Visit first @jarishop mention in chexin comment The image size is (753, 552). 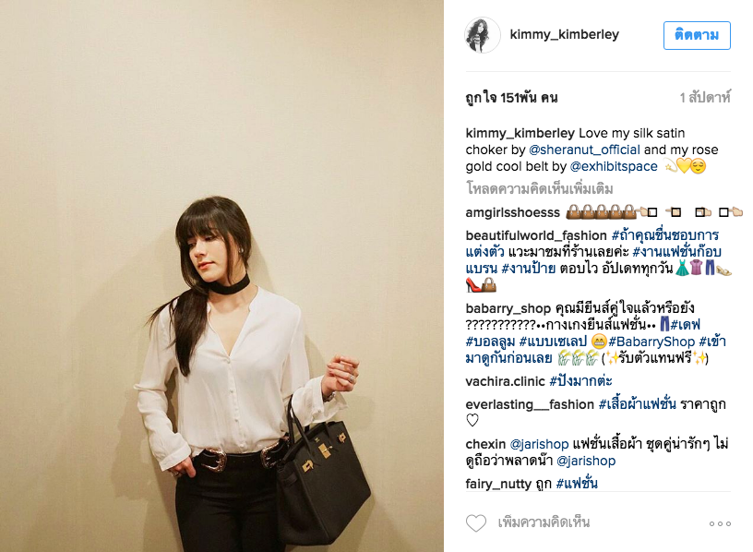(539, 444)
